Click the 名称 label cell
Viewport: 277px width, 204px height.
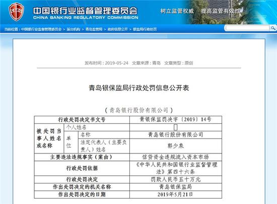[104, 135]
